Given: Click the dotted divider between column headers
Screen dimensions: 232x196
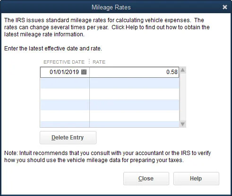Looking at the screenshot, I should coord(89,61).
